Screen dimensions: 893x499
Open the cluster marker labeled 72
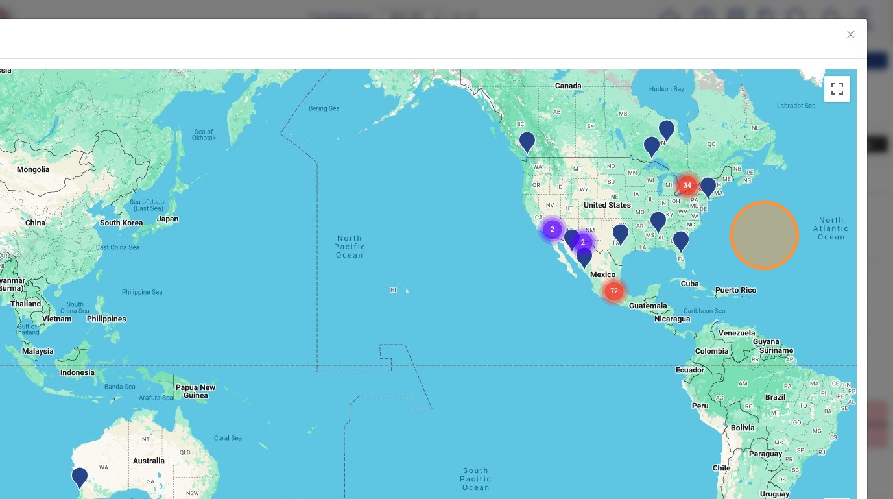click(x=614, y=291)
